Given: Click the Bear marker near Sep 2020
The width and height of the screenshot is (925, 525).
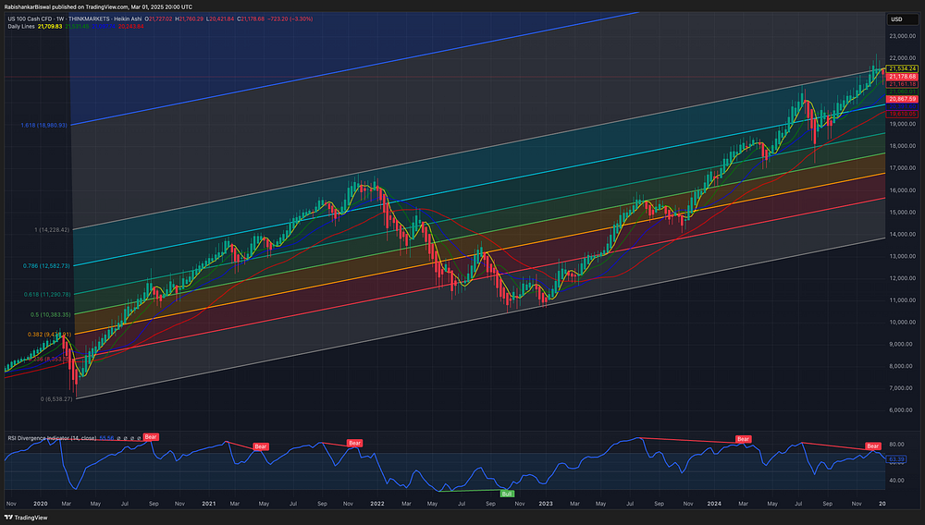Looking at the screenshot, I should 151,436.
